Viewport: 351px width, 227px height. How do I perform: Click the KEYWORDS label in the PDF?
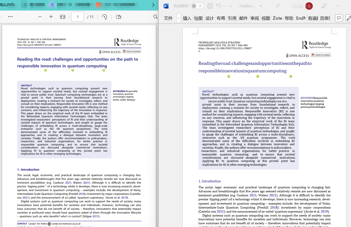click(119, 91)
